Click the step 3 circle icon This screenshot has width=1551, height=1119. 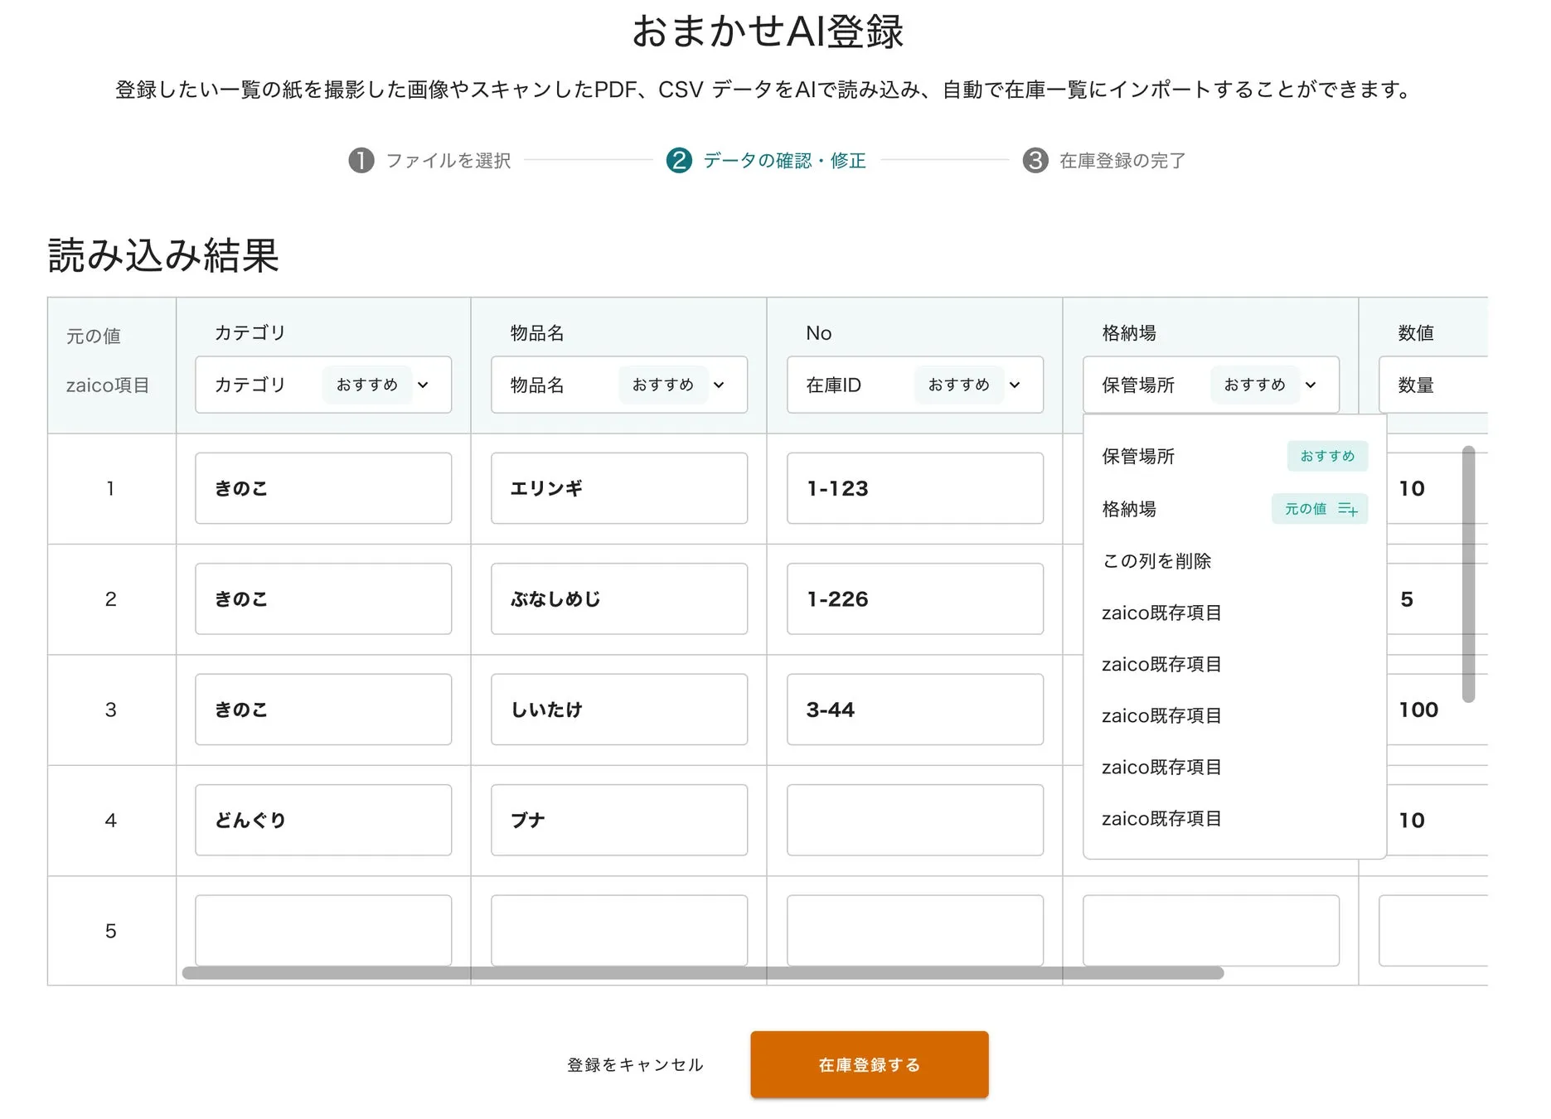1035,160
